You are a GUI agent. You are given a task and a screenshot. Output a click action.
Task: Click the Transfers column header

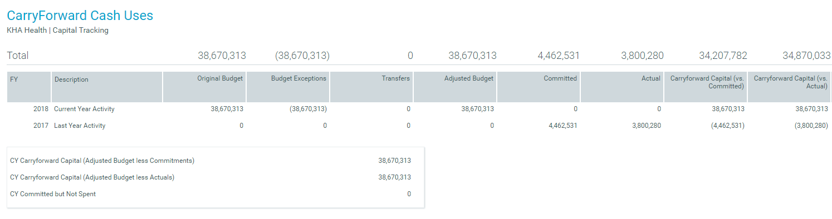(x=371, y=87)
